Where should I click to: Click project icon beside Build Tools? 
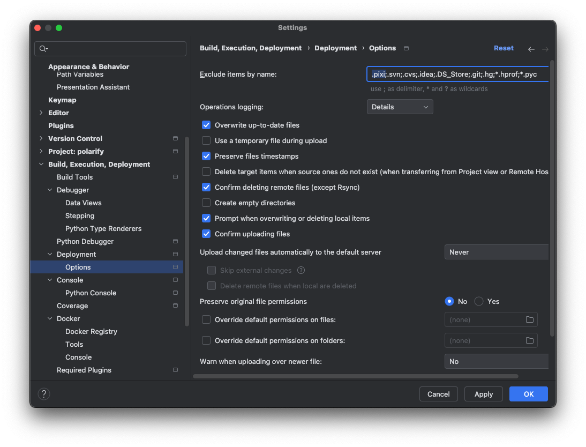175,177
